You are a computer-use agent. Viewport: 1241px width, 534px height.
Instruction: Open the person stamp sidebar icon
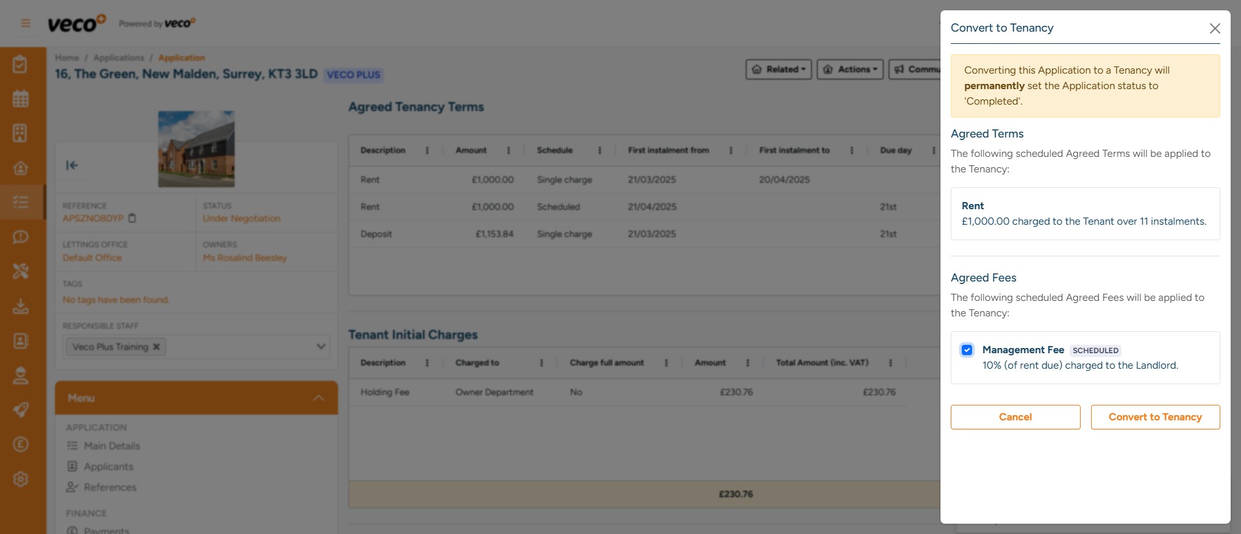[21, 375]
